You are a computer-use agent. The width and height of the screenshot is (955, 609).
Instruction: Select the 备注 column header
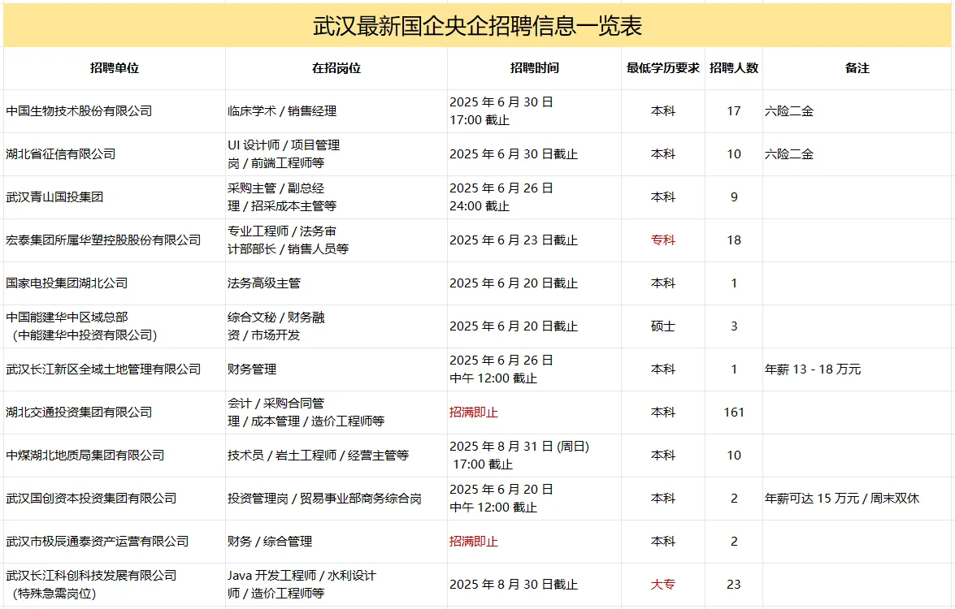[857, 68]
